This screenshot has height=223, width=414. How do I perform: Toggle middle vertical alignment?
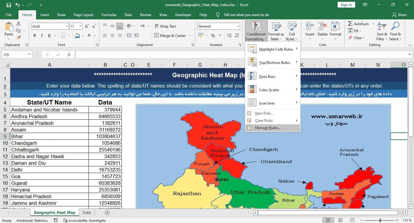click(112, 26)
